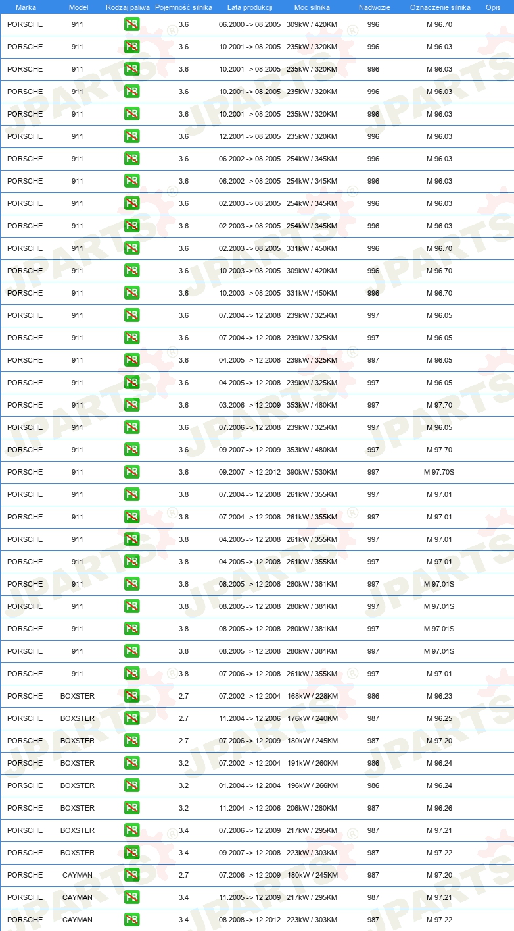Click the Rodzaj paliwa column header
This screenshot has height=931, width=514.
click(x=128, y=7)
